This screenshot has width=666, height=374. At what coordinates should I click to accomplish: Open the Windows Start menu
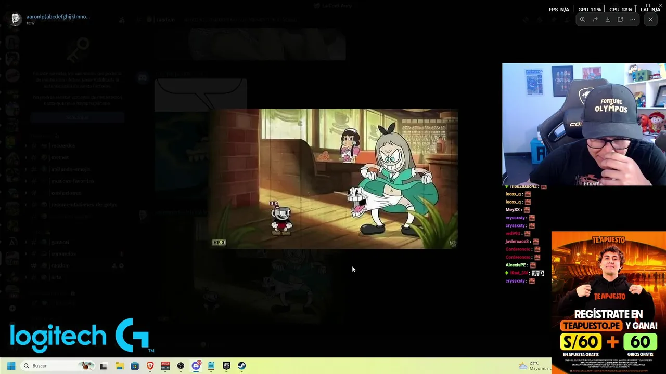[11, 366]
